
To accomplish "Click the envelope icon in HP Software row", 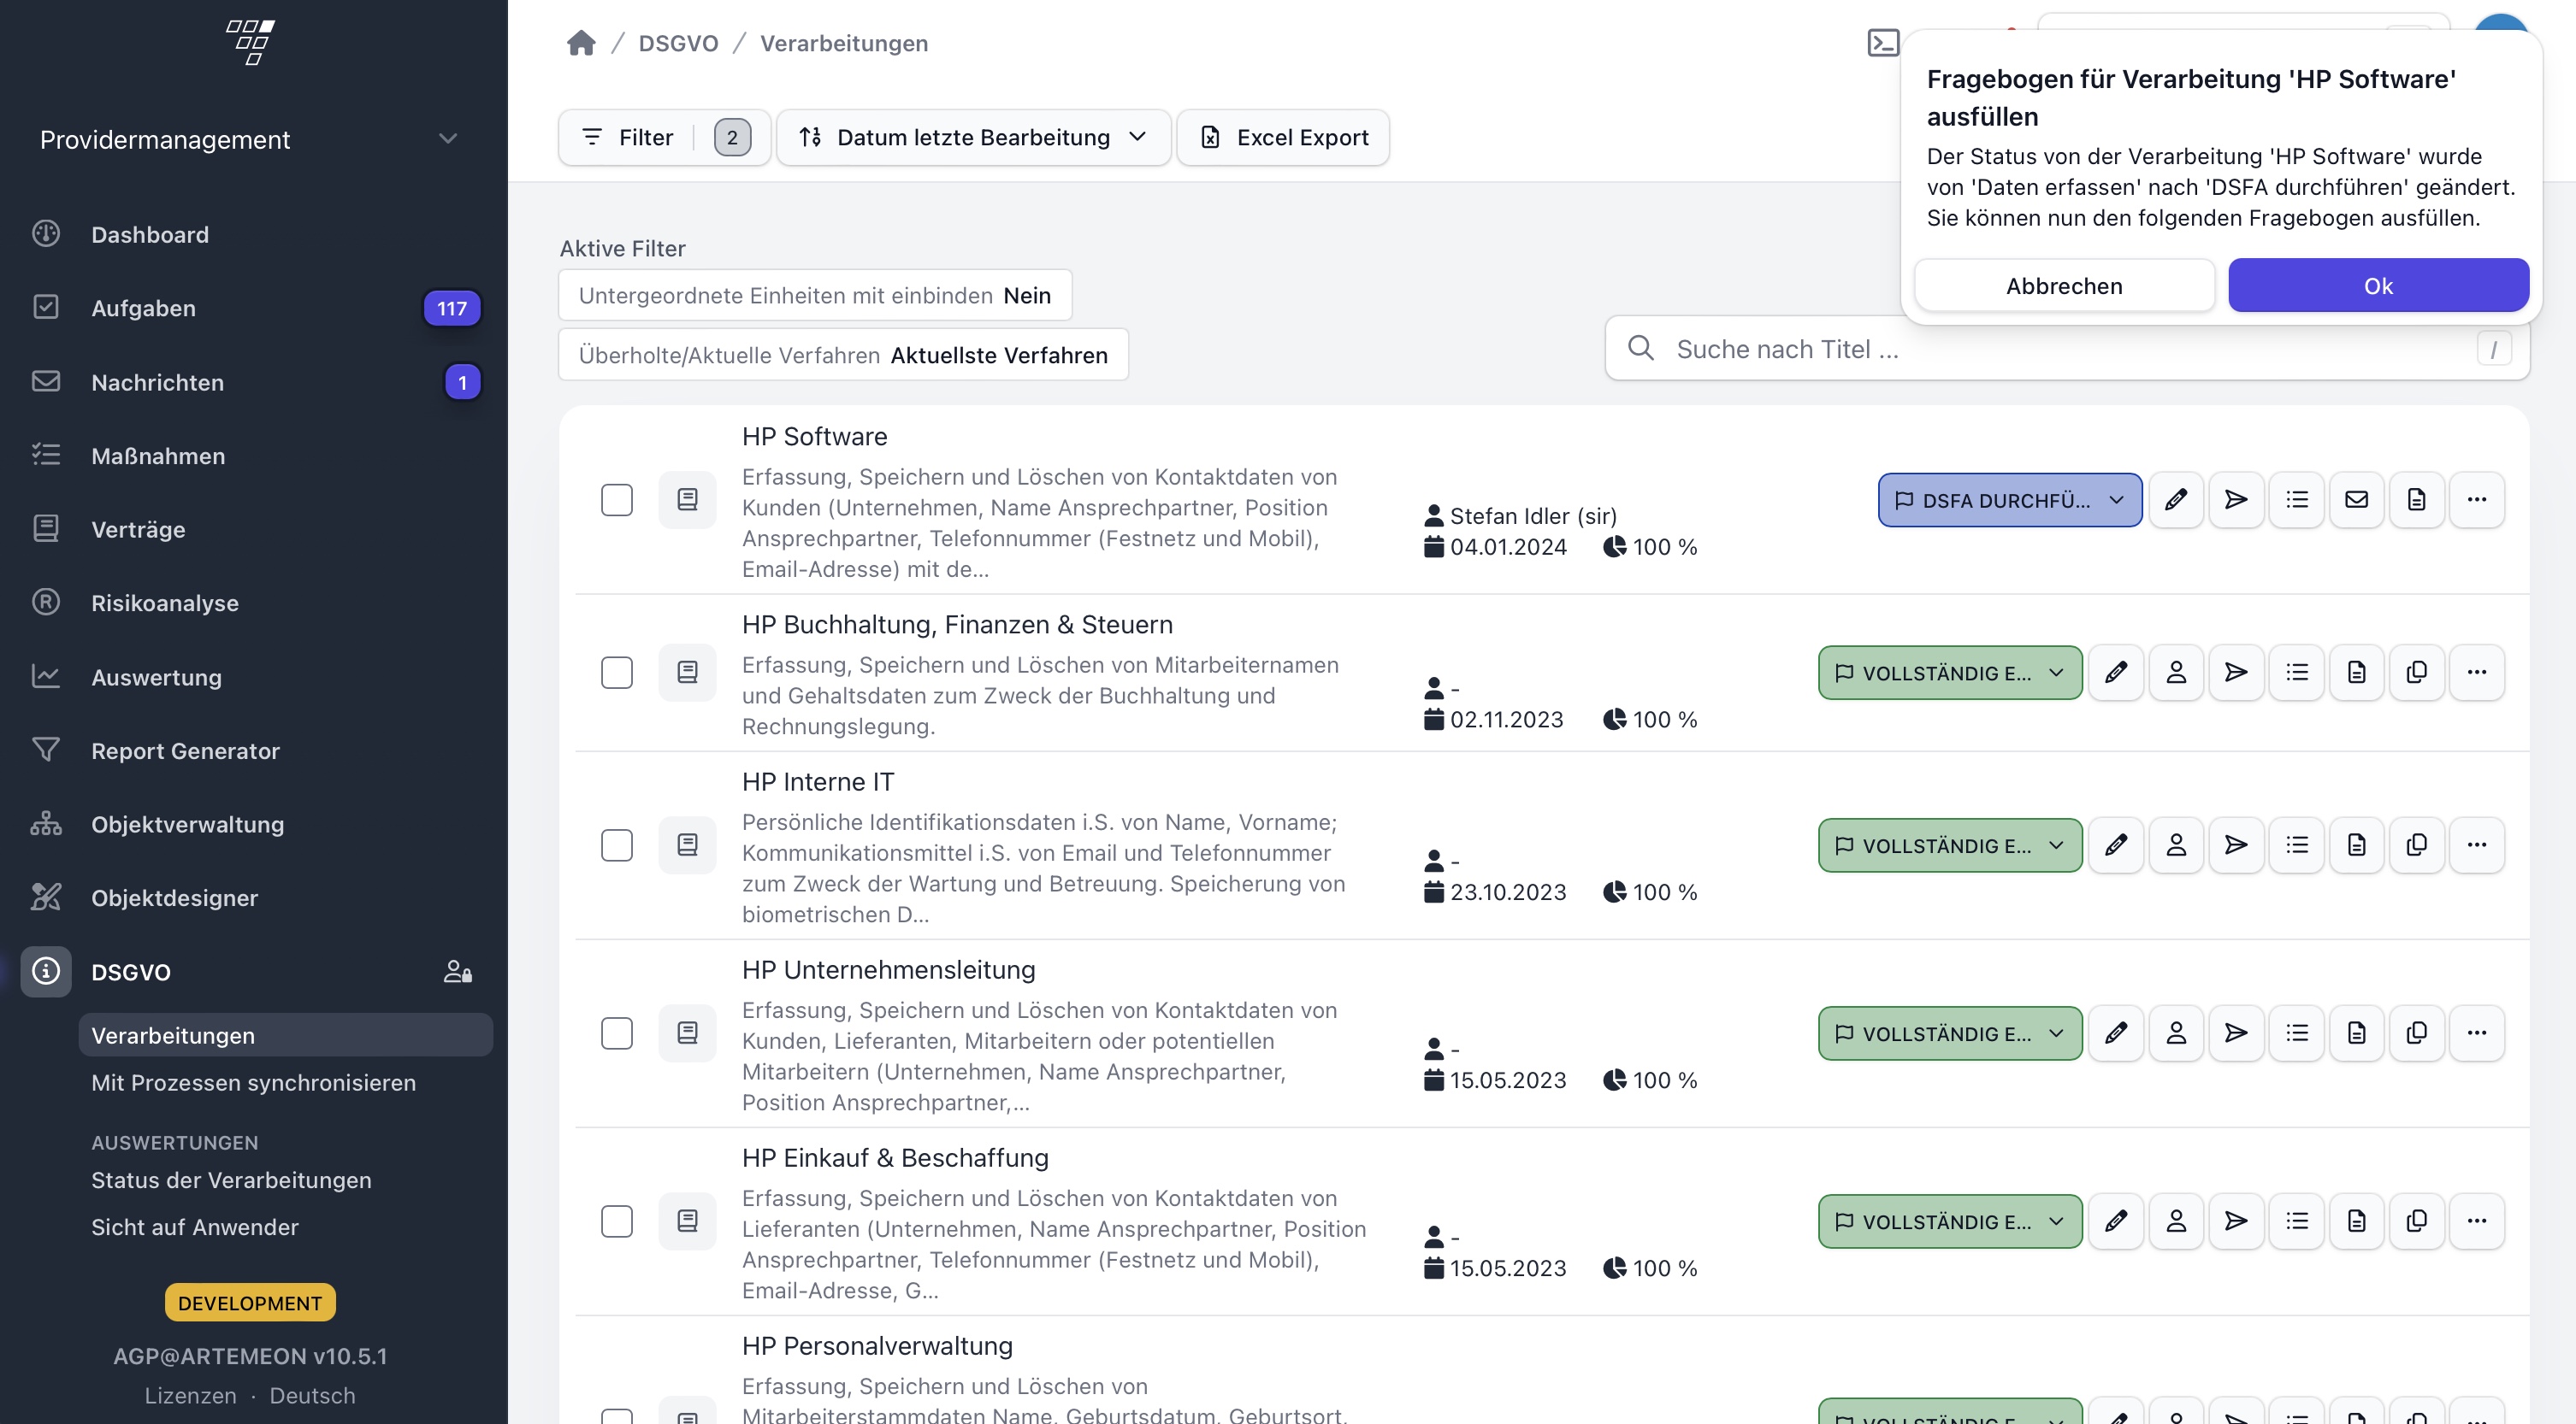I will [x=2356, y=500].
